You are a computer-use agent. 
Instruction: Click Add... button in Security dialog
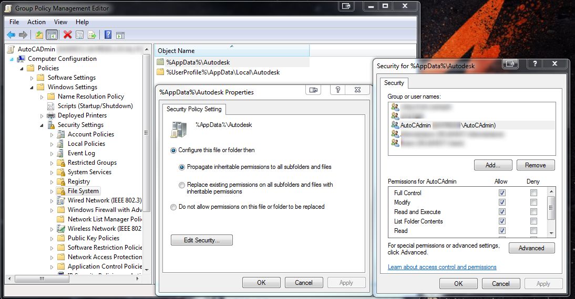493,165
